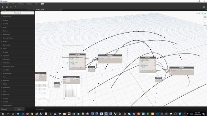This screenshot has height=116, width=207.
Task: Click the New file toolbar icon
Action: pyautogui.click(x=3, y=7)
